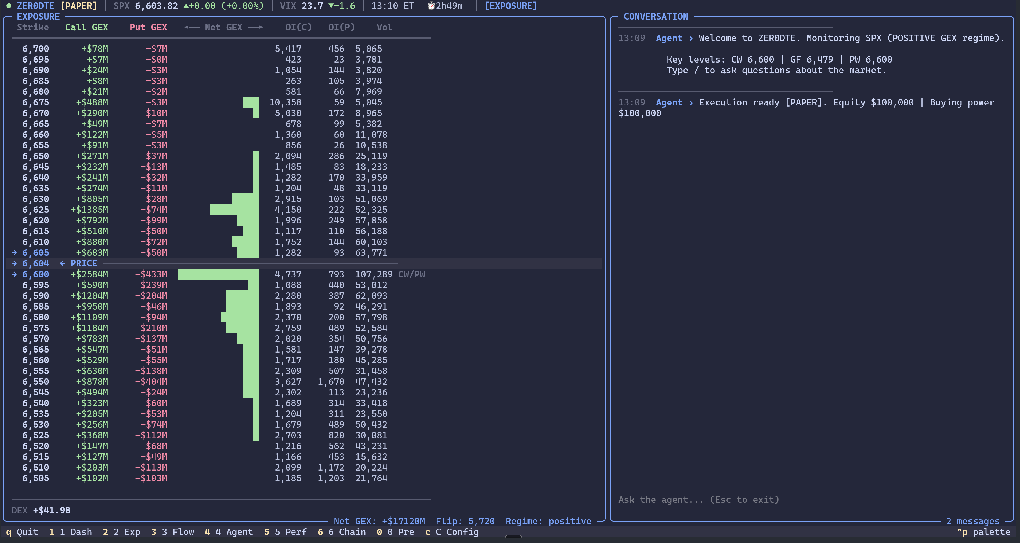Click the 13:10 ET time display
The width and height of the screenshot is (1020, 543).
392,6
